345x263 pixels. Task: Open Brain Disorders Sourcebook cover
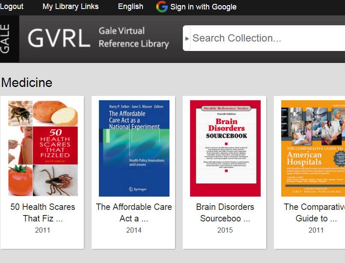(x=225, y=148)
